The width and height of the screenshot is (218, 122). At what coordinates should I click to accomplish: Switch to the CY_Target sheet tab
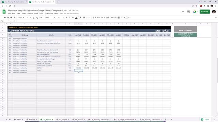[x=63, y=120]
